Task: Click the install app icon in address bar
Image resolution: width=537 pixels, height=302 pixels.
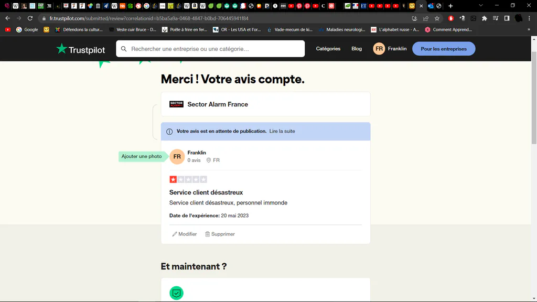Action: 414,18
